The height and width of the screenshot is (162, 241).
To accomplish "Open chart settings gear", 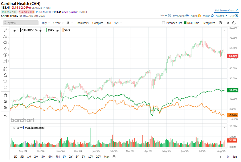I will click(220, 23).
